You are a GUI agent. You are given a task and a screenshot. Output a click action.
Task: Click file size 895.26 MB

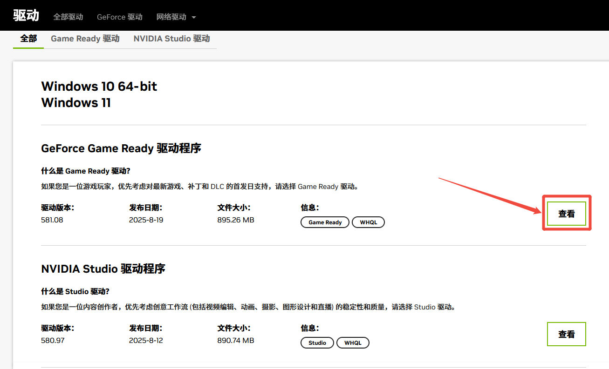[x=236, y=220]
